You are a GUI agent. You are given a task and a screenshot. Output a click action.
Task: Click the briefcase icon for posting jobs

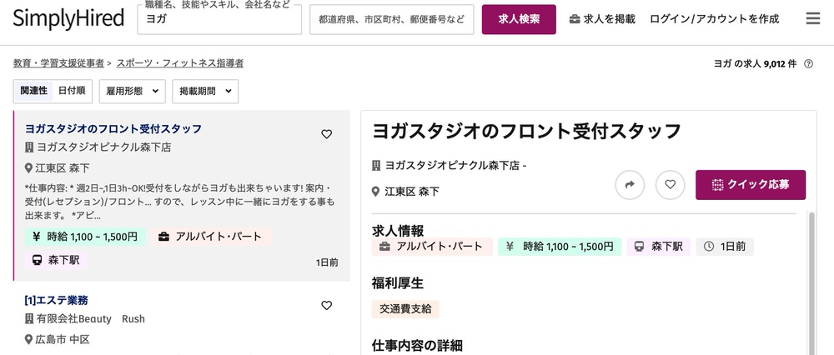coord(575,19)
